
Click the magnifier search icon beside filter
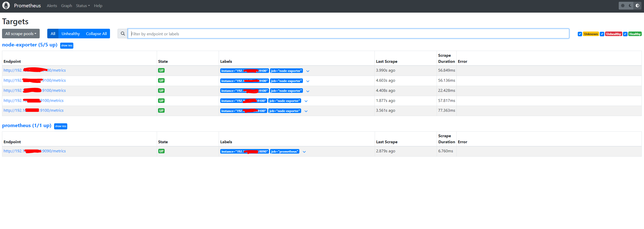click(123, 34)
